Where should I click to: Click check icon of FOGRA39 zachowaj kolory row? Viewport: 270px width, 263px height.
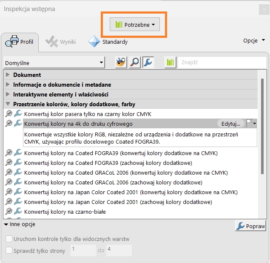9,162
